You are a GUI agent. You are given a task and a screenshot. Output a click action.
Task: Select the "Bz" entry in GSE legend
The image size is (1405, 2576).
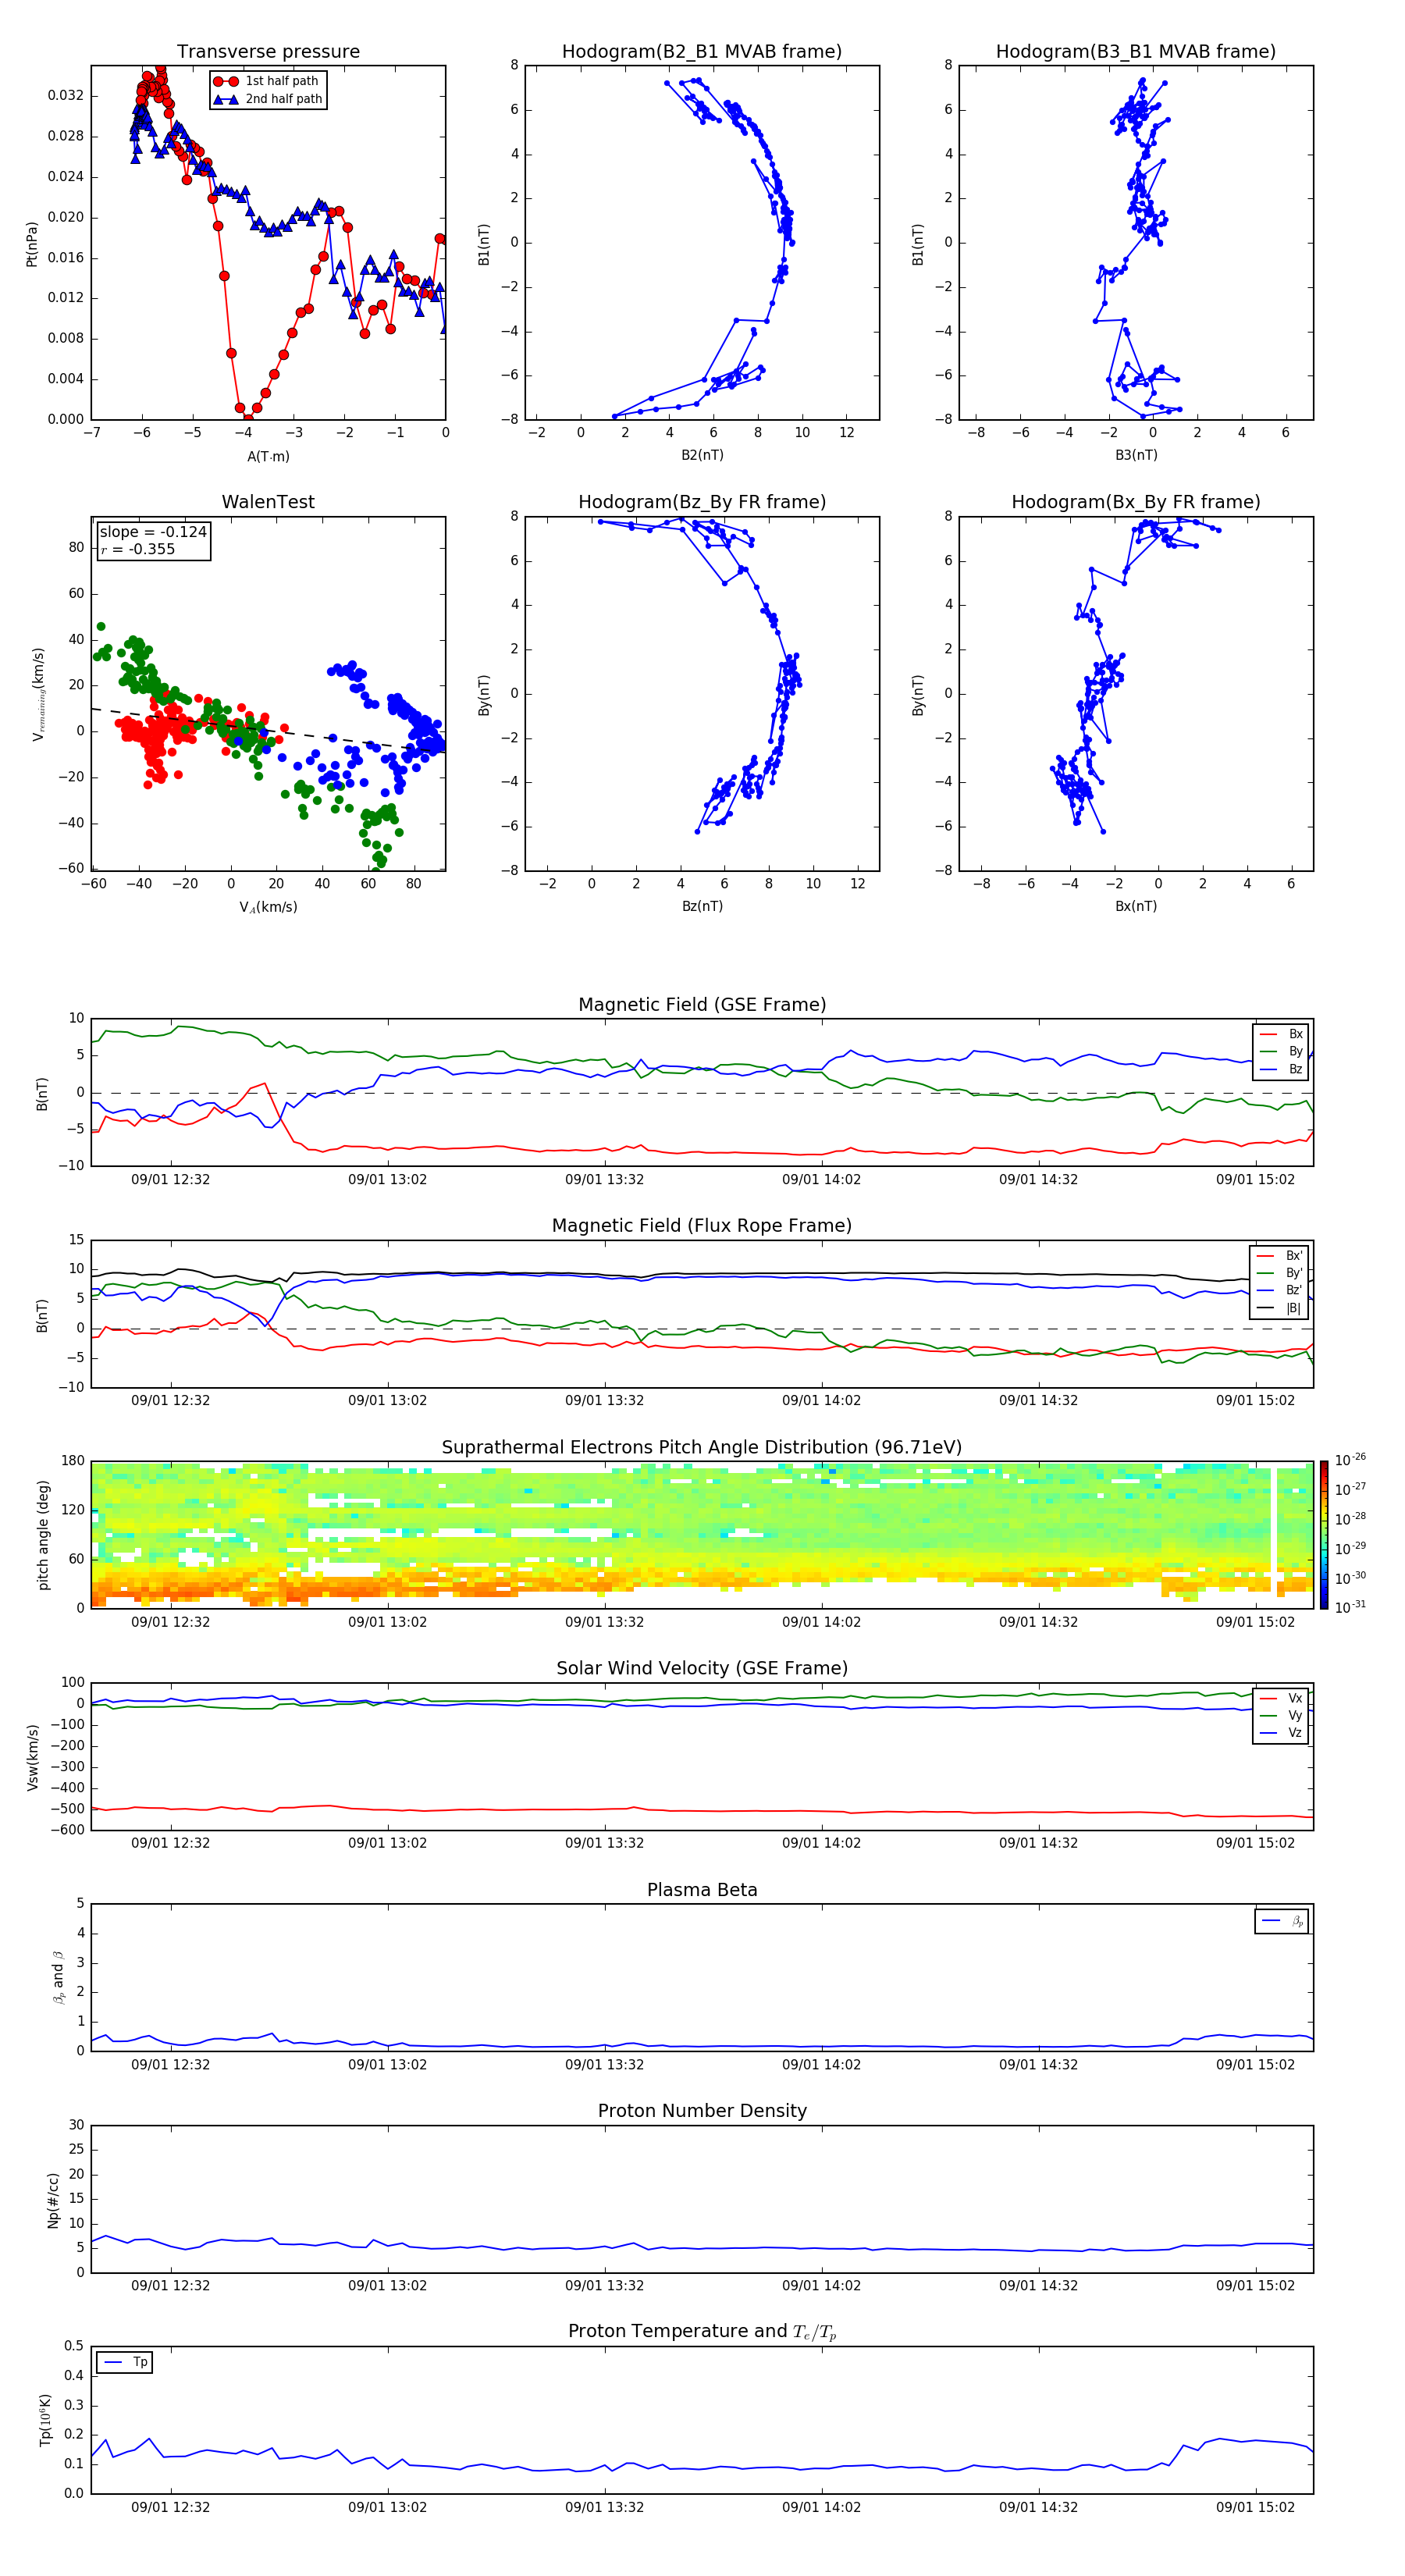click(1282, 1070)
